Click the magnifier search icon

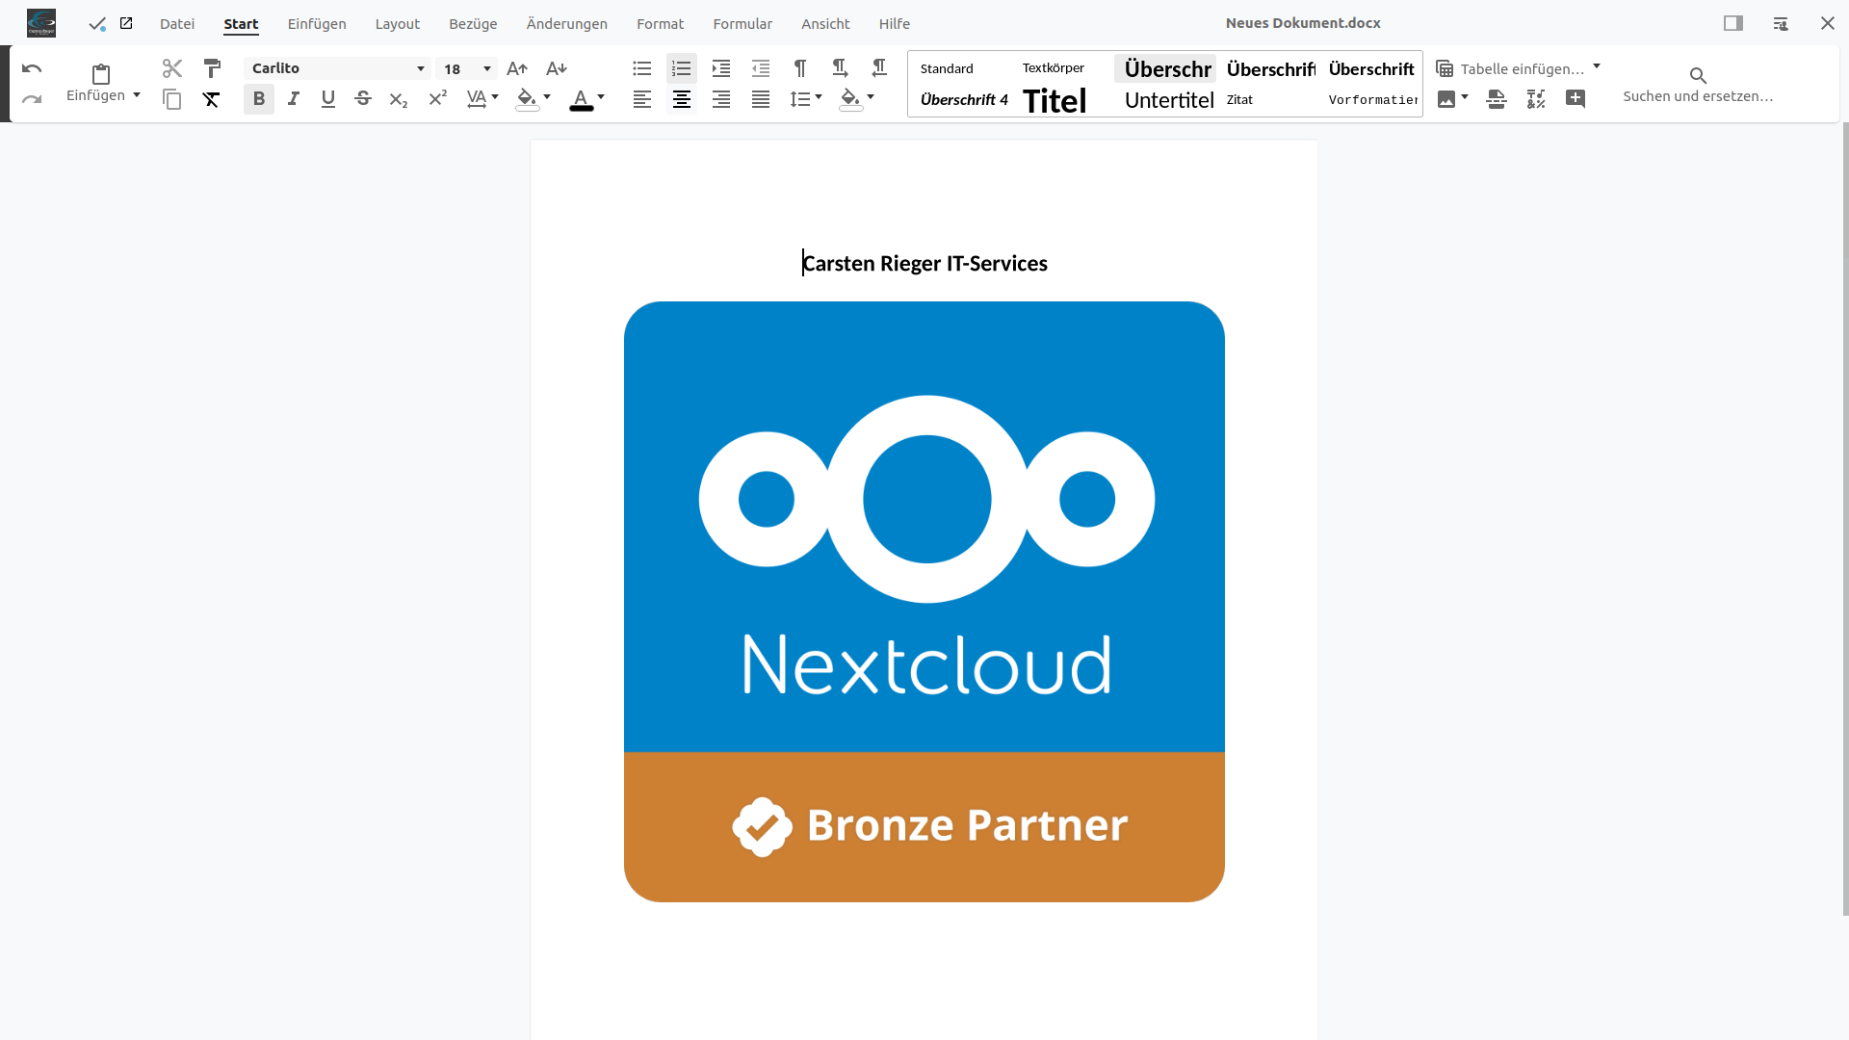pyautogui.click(x=1698, y=75)
